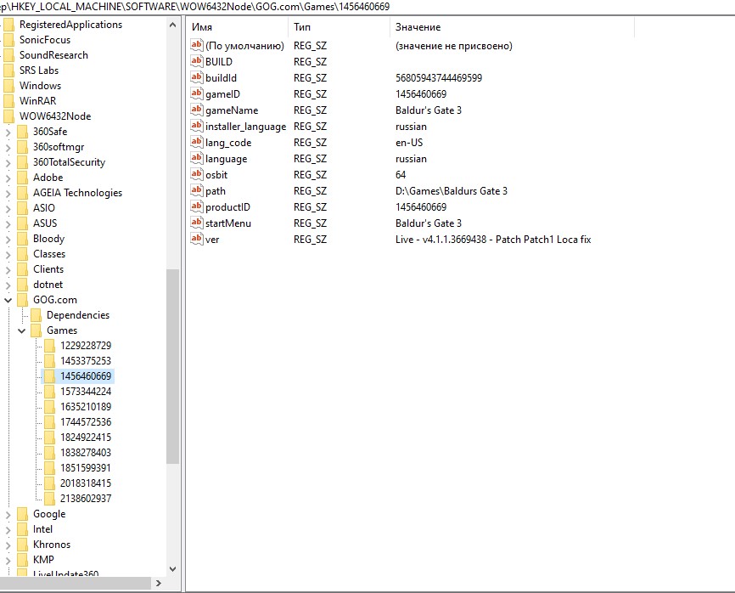Click the tree scrollbar down arrow
Image resolution: width=735 pixels, height=593 pixels.
[x=173, y=568]
